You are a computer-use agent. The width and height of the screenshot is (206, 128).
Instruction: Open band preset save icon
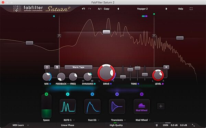pos(57,67)
